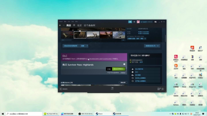Click the second blue user tag
The image size is (207, 116).
[x=138, y=39]
